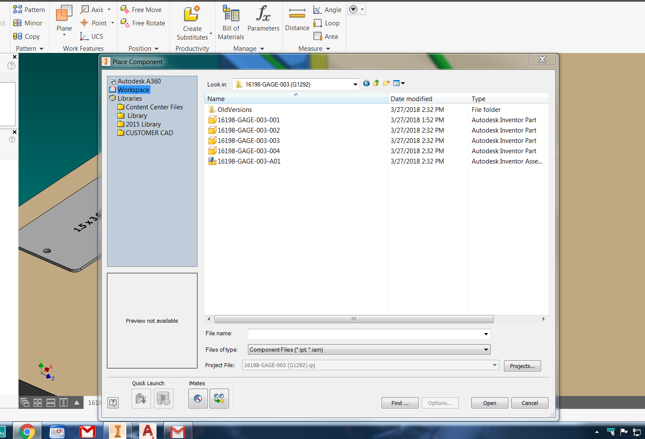Viewport: 645px width, 439px height.
Task: Click the Open button
Action: pos(489,403)
